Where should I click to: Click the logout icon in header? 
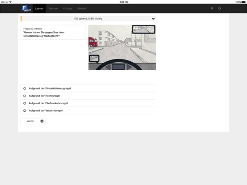(220, 8)
